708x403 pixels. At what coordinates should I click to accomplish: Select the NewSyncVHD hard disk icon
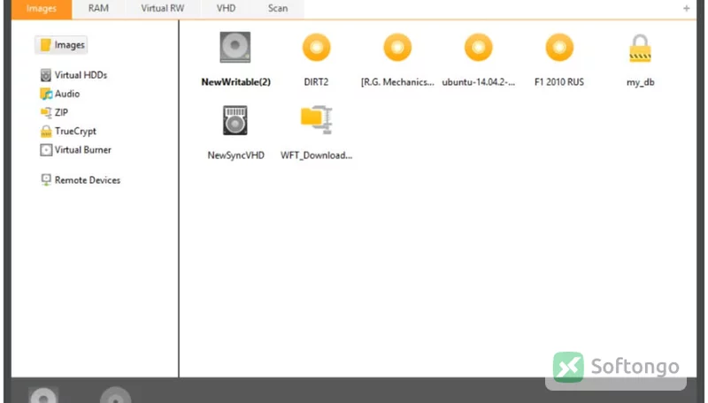pos(235,120)
